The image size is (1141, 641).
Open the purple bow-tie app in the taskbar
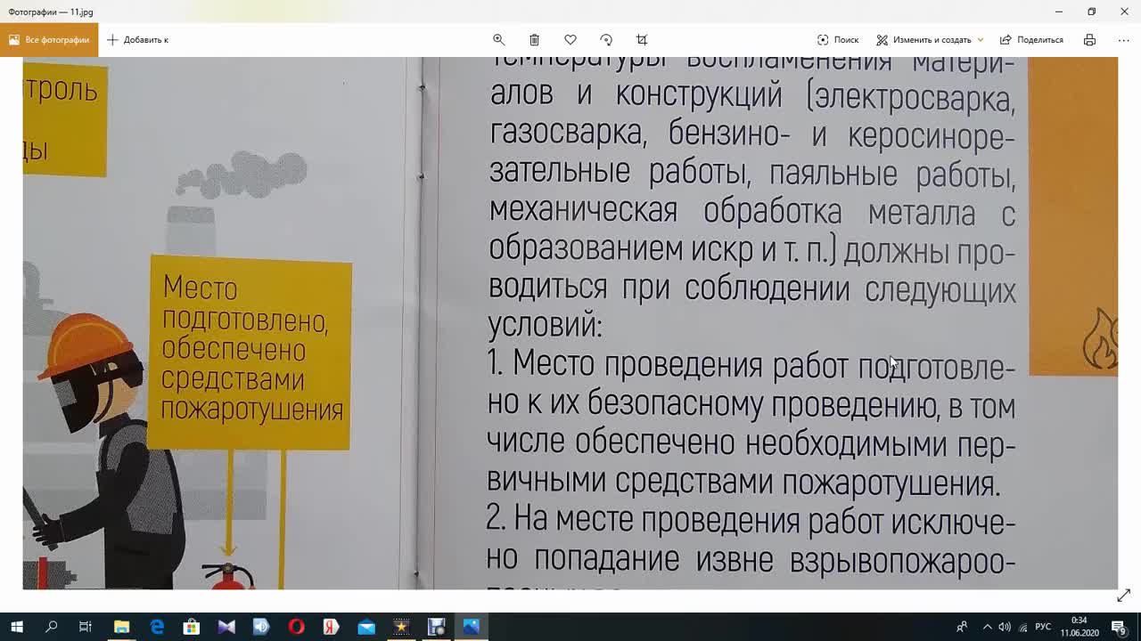(226, 627)
